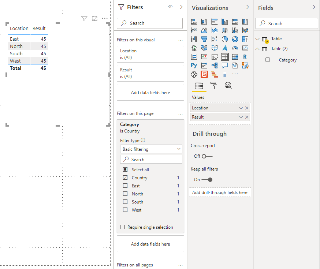Uncheck the Country filter value
This screenshot has width=320, height=269.
(x=125, y=178)
